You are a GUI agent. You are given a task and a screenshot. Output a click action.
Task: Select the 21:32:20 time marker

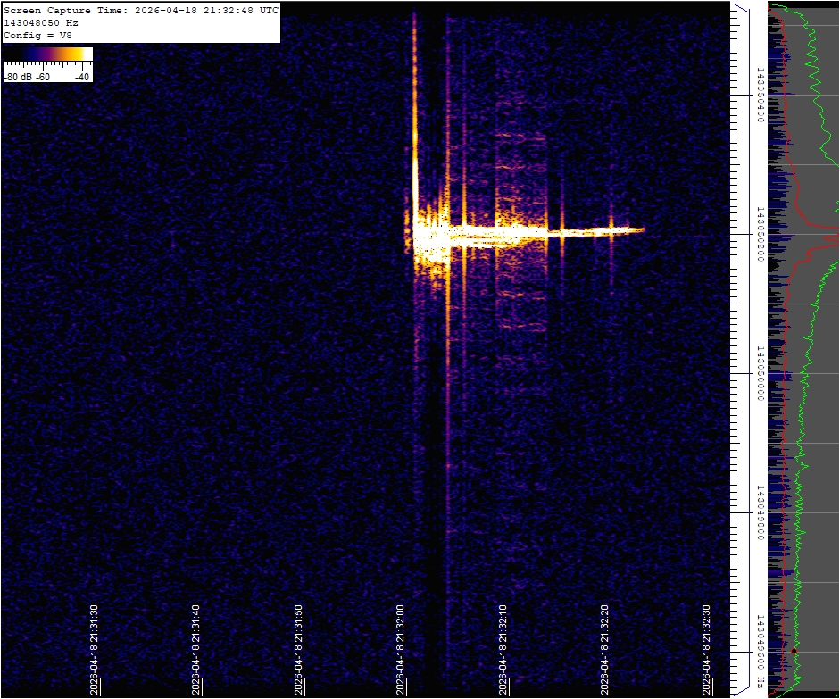[x=605, y=649]
